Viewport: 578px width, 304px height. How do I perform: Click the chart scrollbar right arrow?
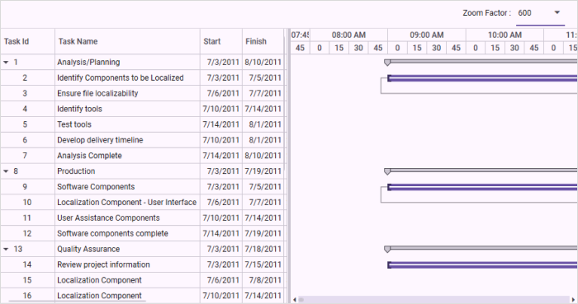coord(574,300)
